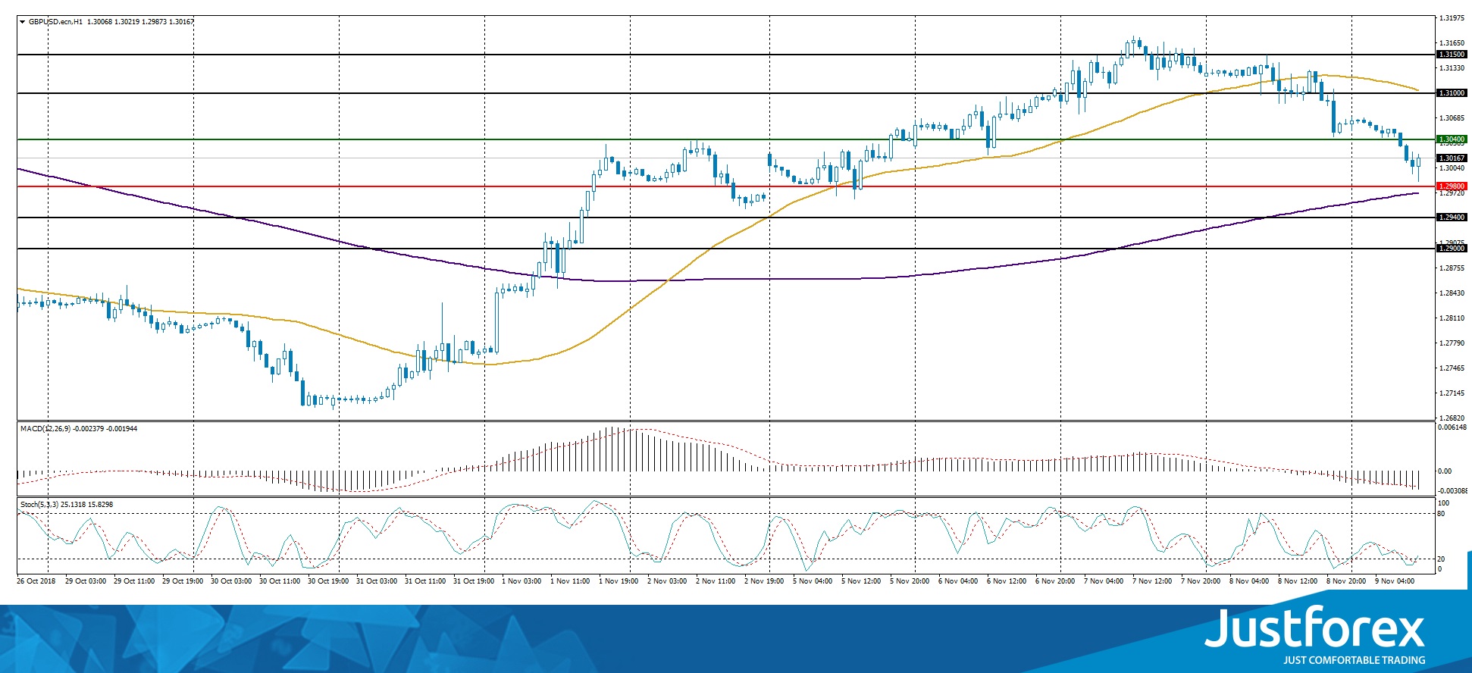Image resolution: width=1472 pixels, height=673 pixels.
Task: Click the 30 Oct 11:00 time label
Action: pos(280,581)
